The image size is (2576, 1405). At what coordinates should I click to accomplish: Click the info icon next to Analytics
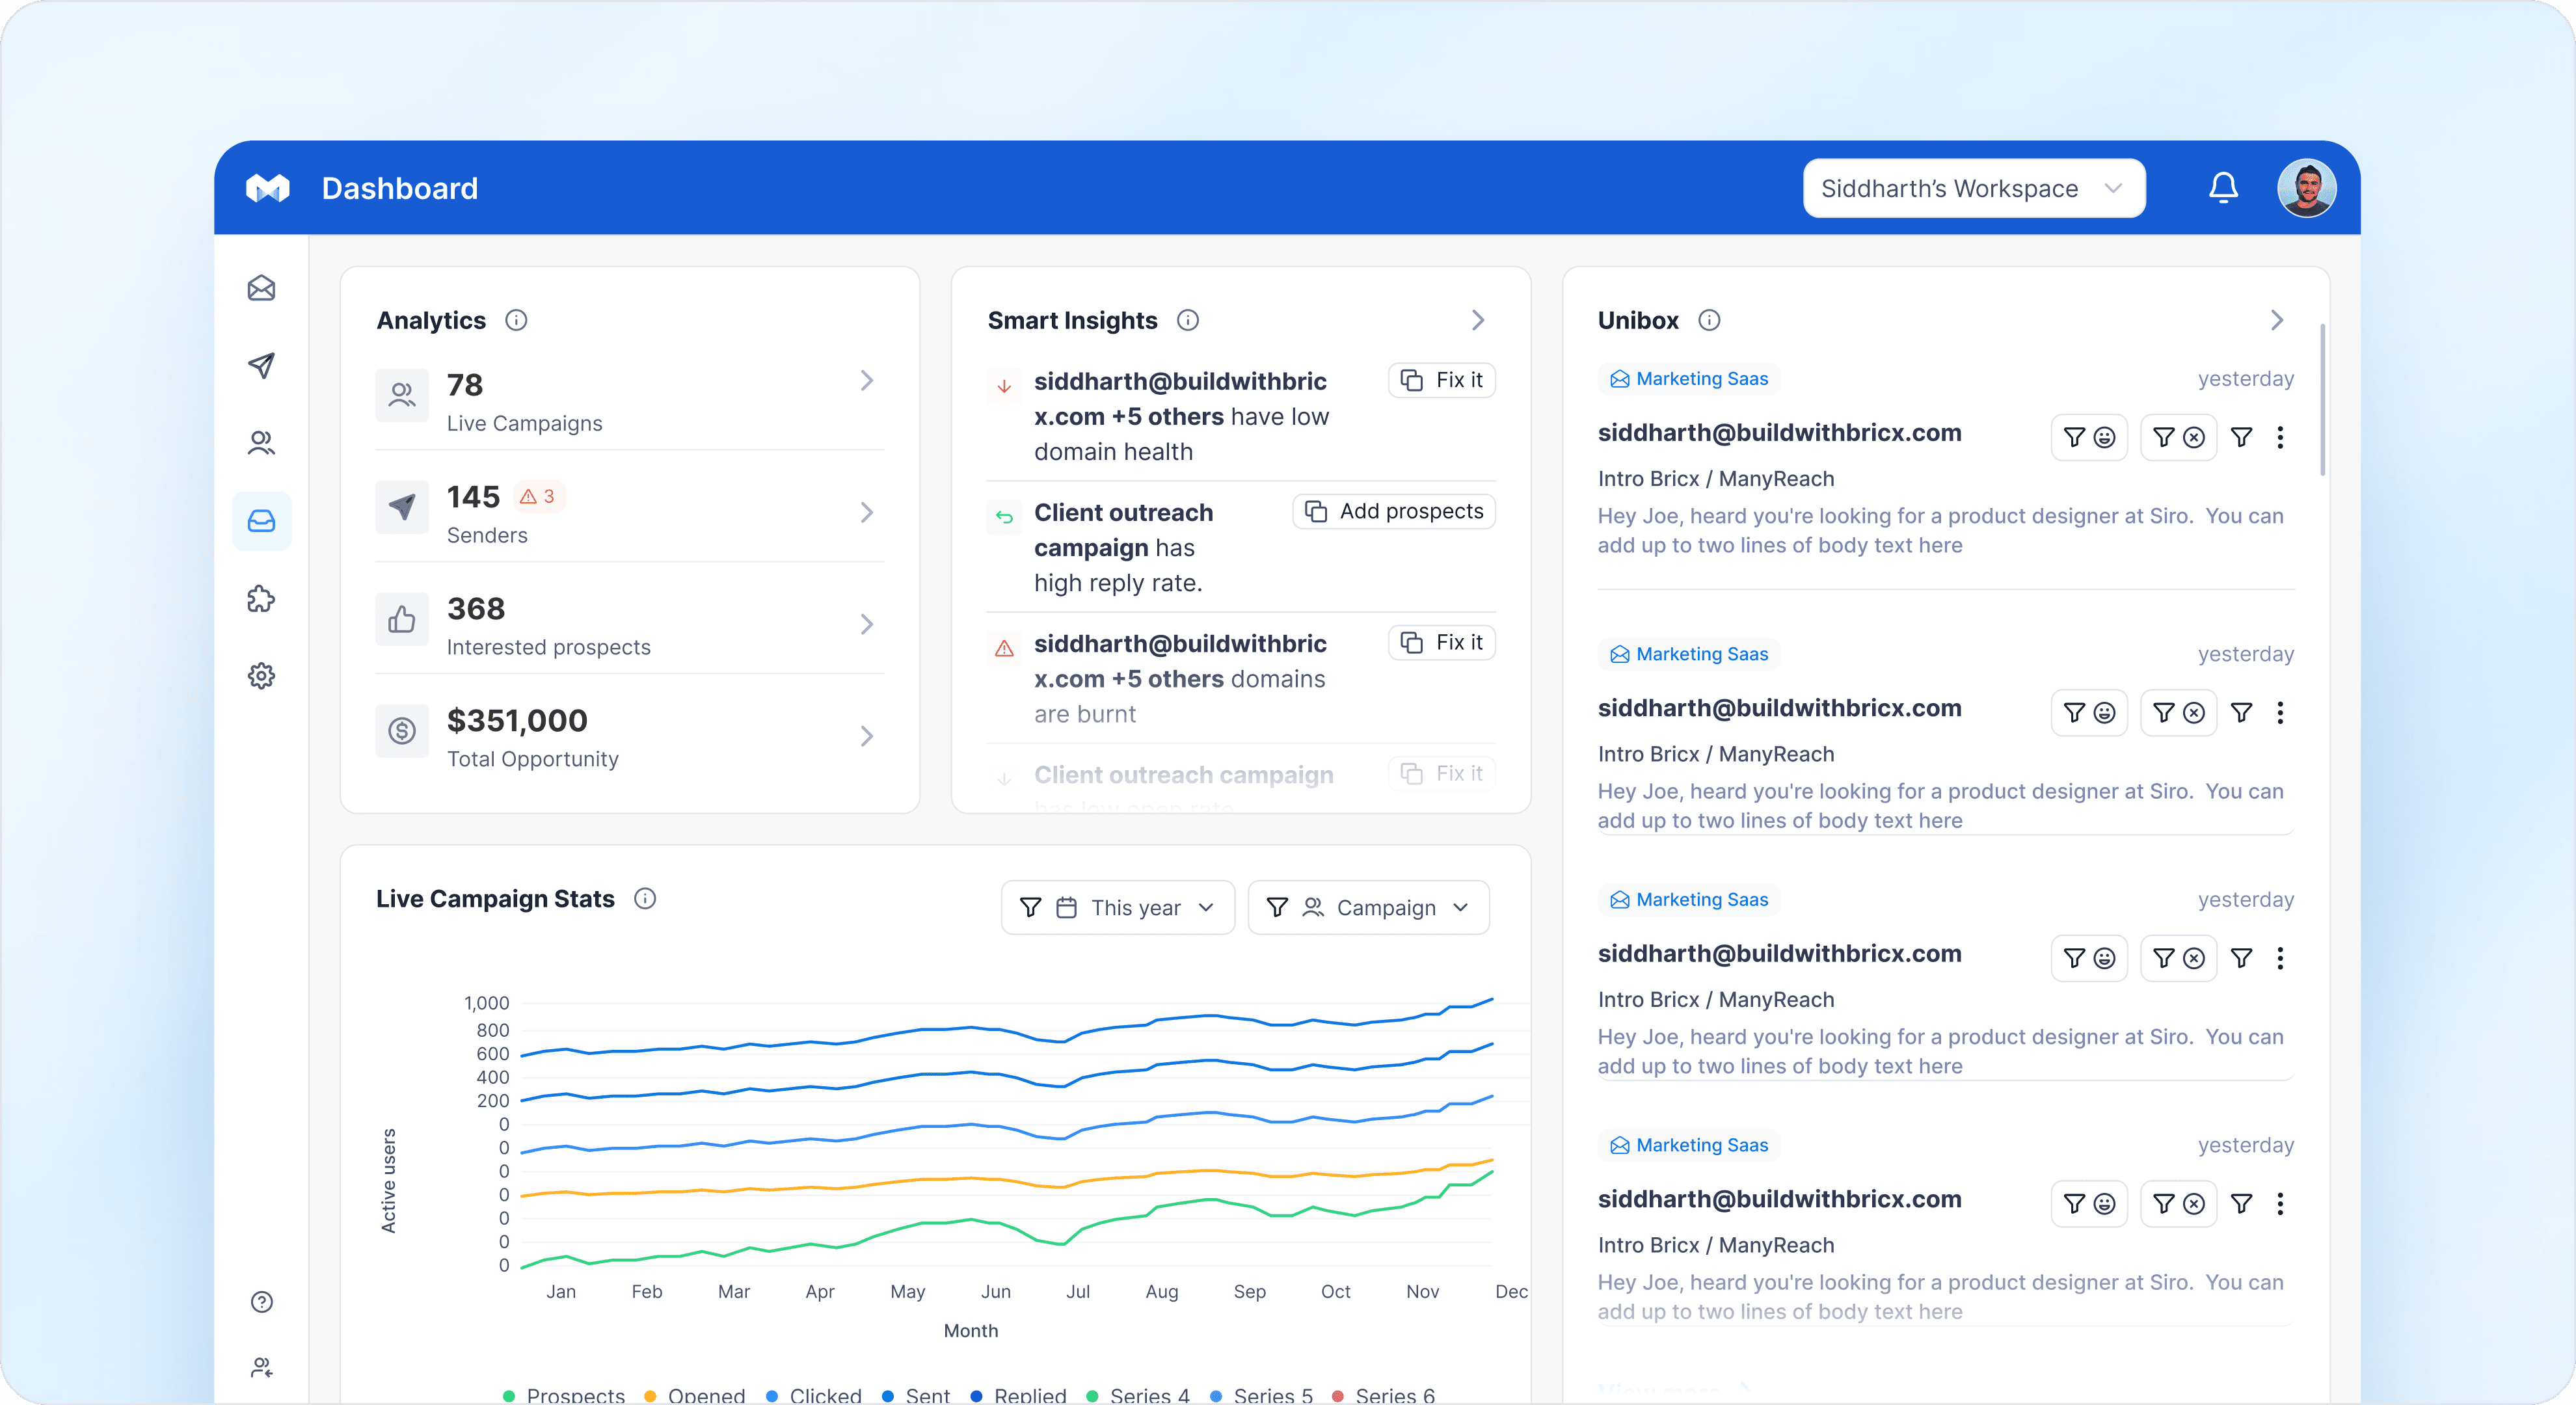516,320
